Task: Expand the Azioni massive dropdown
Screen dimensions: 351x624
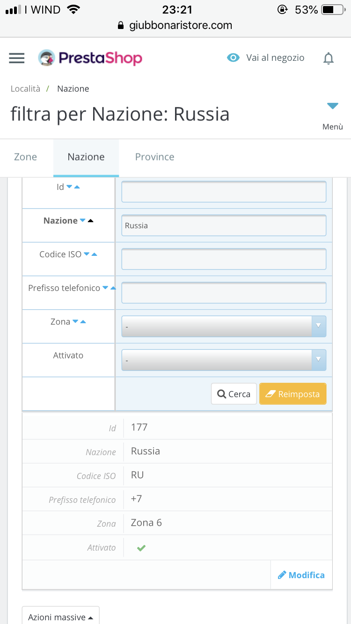Action: tap(61, 616)
